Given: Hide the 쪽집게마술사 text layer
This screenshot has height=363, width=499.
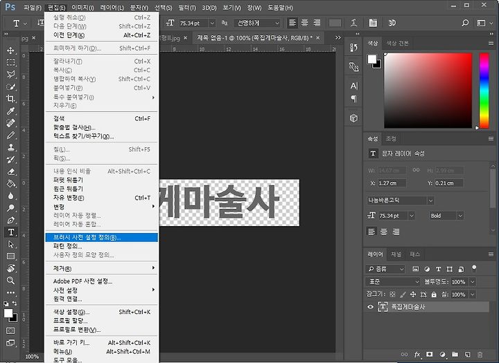Looking at the screenshot, I should [370, 307].
